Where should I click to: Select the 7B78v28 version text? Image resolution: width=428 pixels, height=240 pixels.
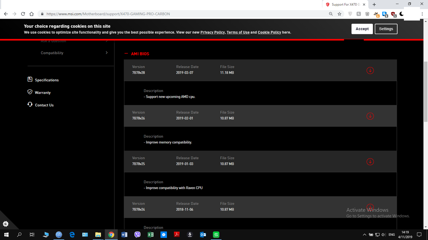pyautogui.click(x=138, y=73)
